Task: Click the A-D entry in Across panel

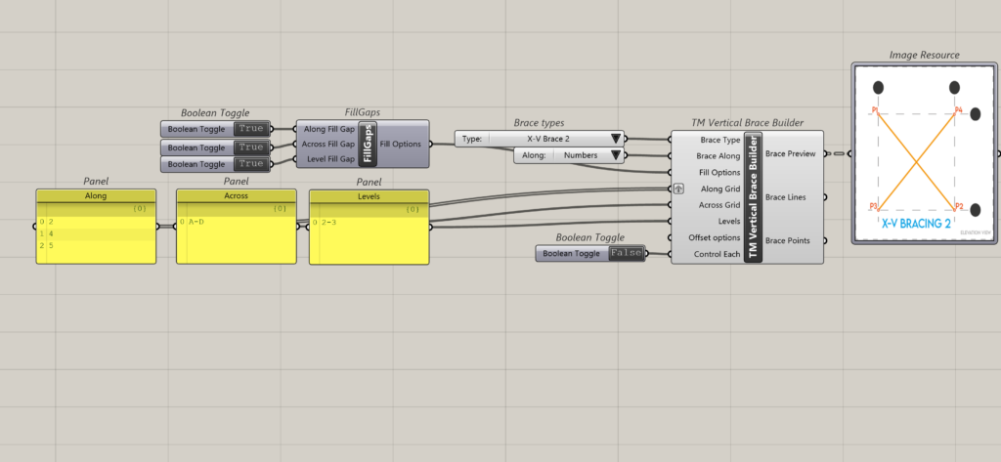Action: (x=197, y=223)
